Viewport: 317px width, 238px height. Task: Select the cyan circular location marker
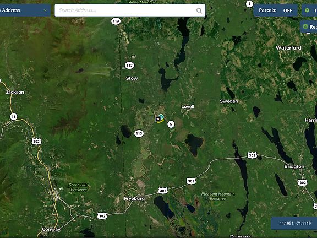click(161, 117)
